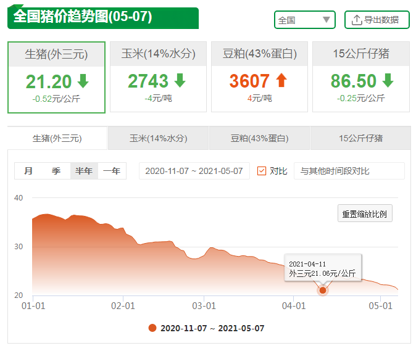Image resolution: width=416 pixels, height=351 pixels.
Task: Click the down arrow beside 21.20
Action: [83, 81]
